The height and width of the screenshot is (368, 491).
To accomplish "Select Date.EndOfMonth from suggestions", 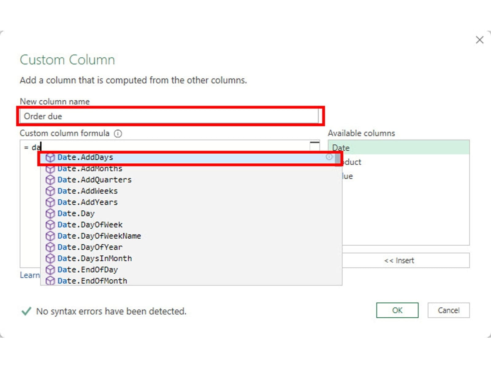I will point(92,281).
